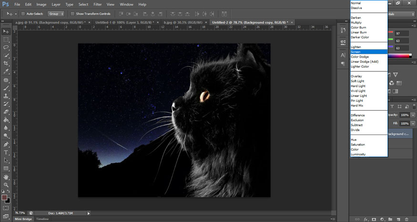Add a layer mask
417x222 pixels.
[374, 219]
